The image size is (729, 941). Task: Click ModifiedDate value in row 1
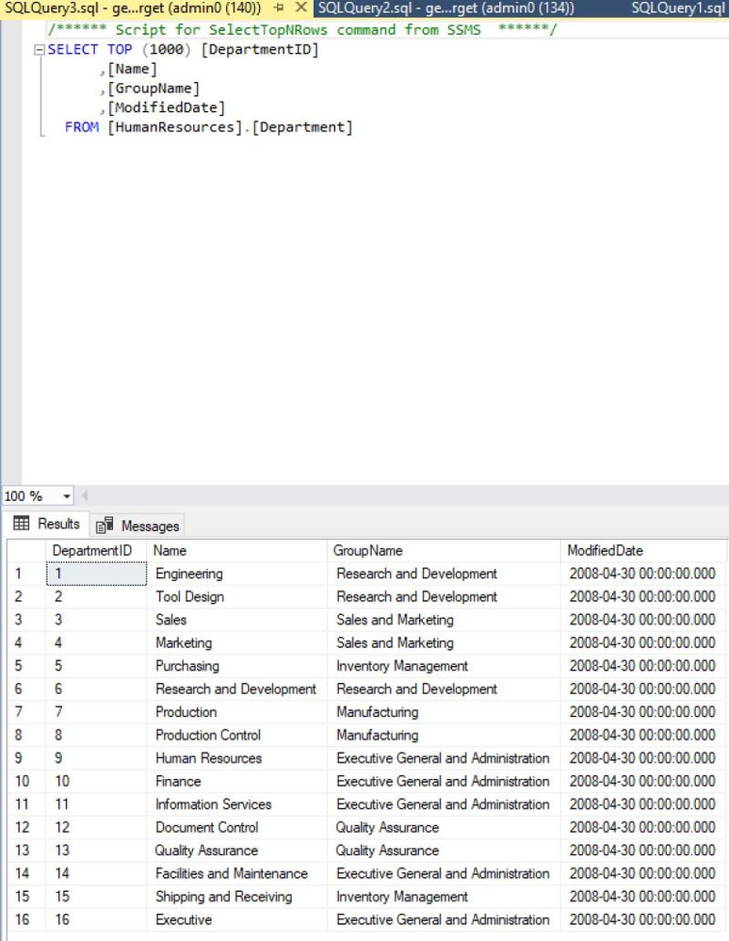click(x=643, y=574)
